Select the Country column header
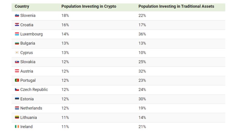The height and width of the screenshot is (135, 242). [22, 6]
